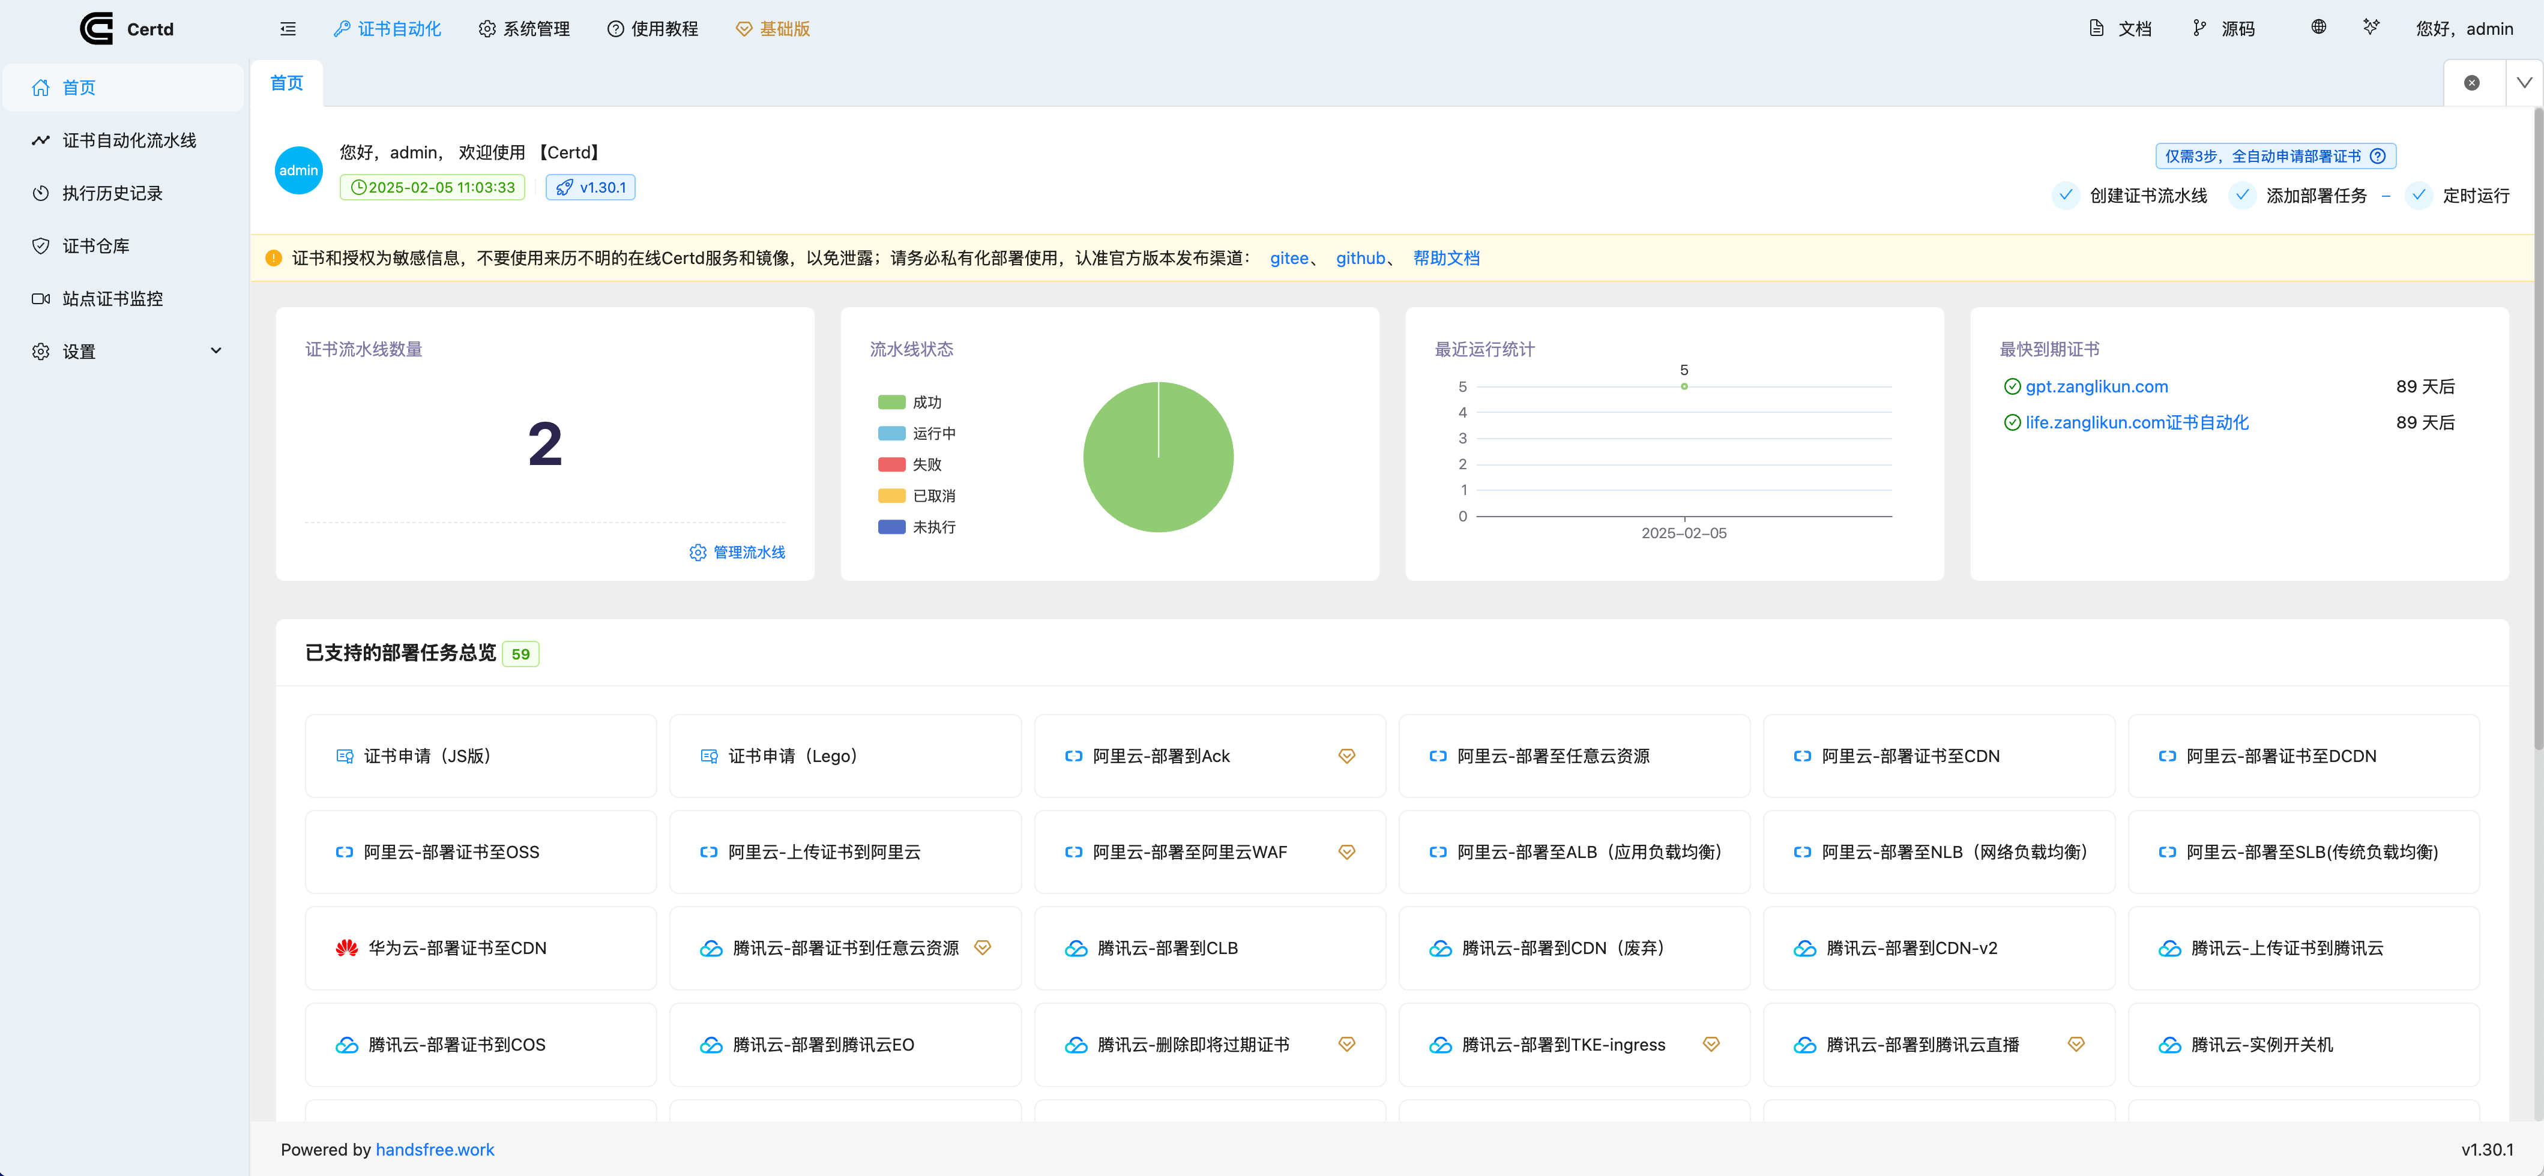Image resolution: width=2544 pixels, height=1176 pixels.
Task: Click the help question icon in 3-step badge
Action: pyautogui.click(x=2378, y=156)
